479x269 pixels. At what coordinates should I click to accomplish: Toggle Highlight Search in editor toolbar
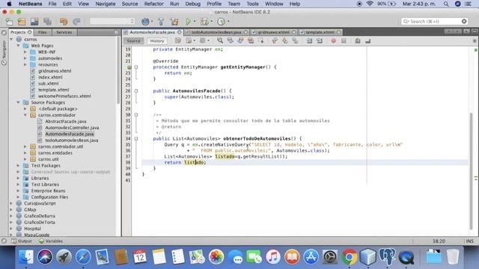pos(251,40)
